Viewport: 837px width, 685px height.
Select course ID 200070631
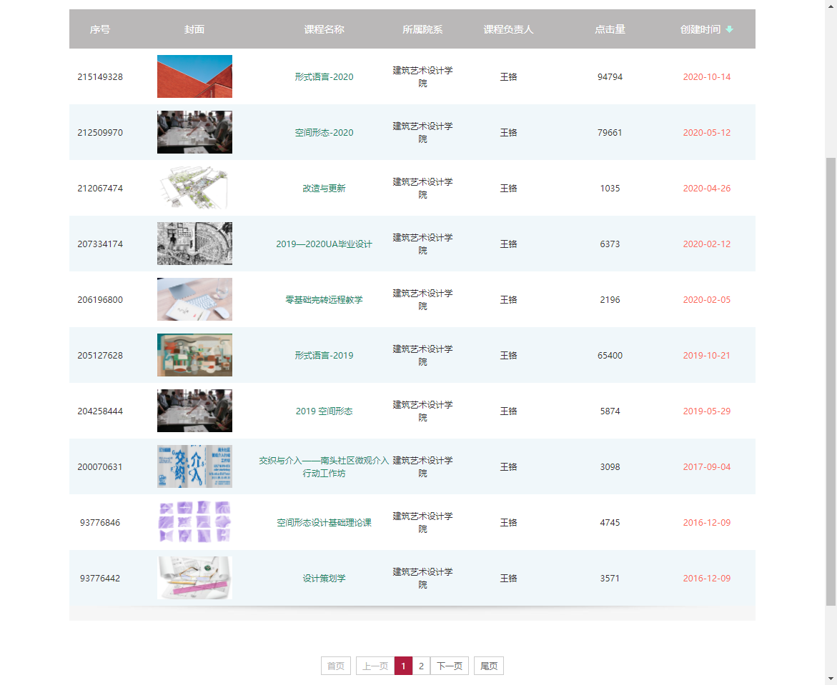(100, 467)
